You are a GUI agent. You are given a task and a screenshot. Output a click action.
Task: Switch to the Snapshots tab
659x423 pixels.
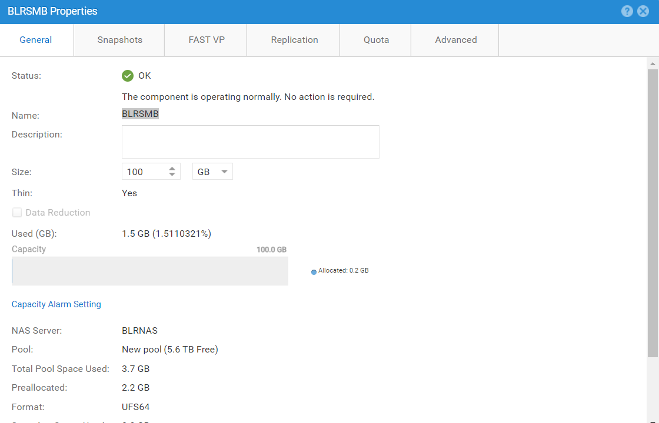pyautogui.click(x=119, y=39)
